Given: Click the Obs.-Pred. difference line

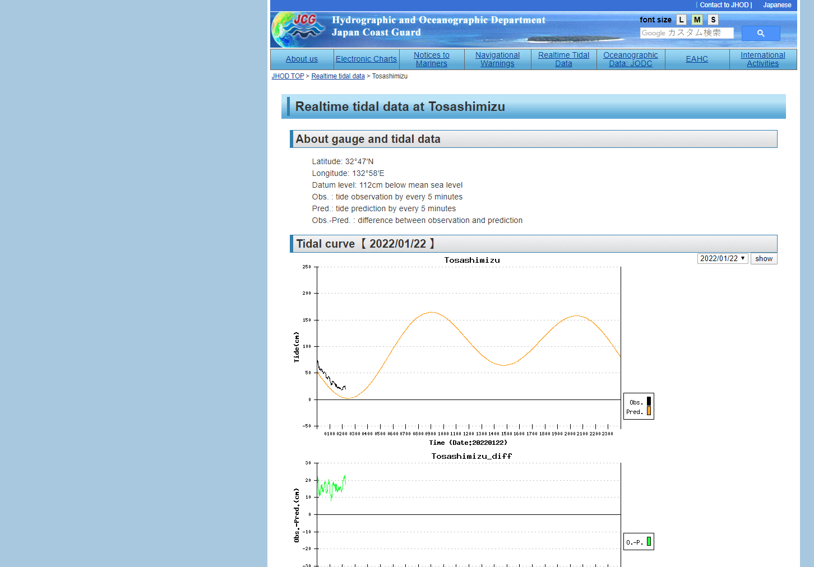Looking at the screenshot, I should point(417,220).
